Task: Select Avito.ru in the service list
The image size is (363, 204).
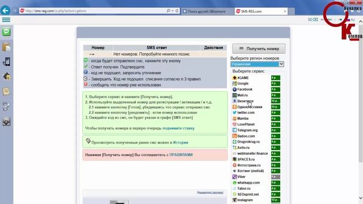Action: (243, 147)
